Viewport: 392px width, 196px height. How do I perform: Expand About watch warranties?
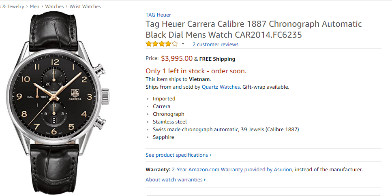[175, 180]
